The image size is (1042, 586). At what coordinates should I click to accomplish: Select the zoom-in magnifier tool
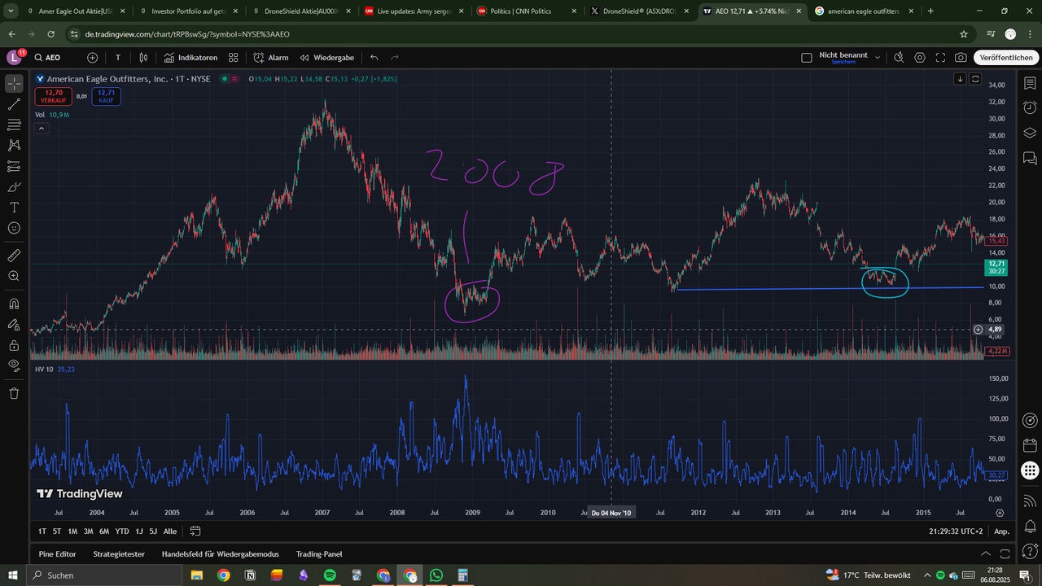tap(14, 276)
